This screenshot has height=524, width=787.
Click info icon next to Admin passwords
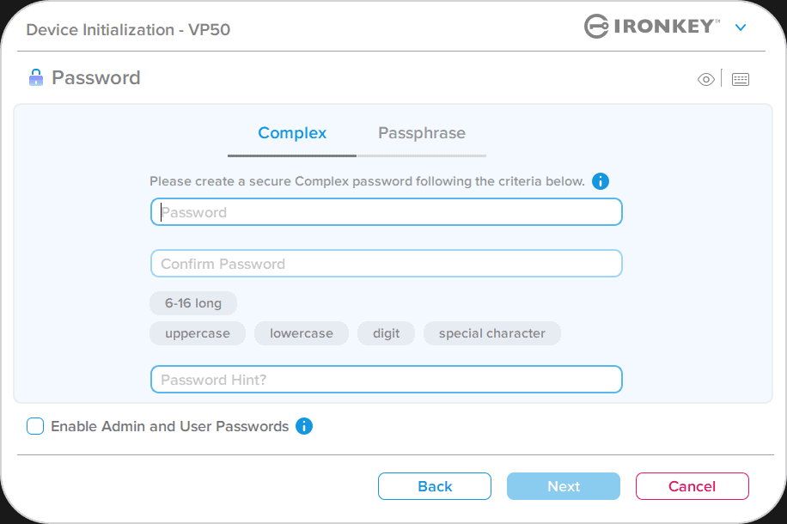point(304,426)
